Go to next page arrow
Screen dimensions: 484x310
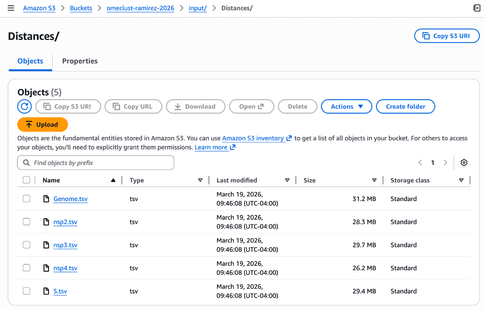445,163
